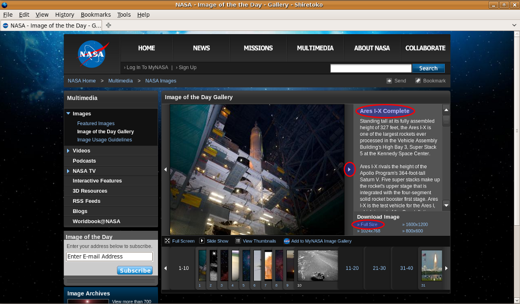This screenshot has height=304, width=520.
Task: Open the Edit menu
Action: [x=24, y=15]
